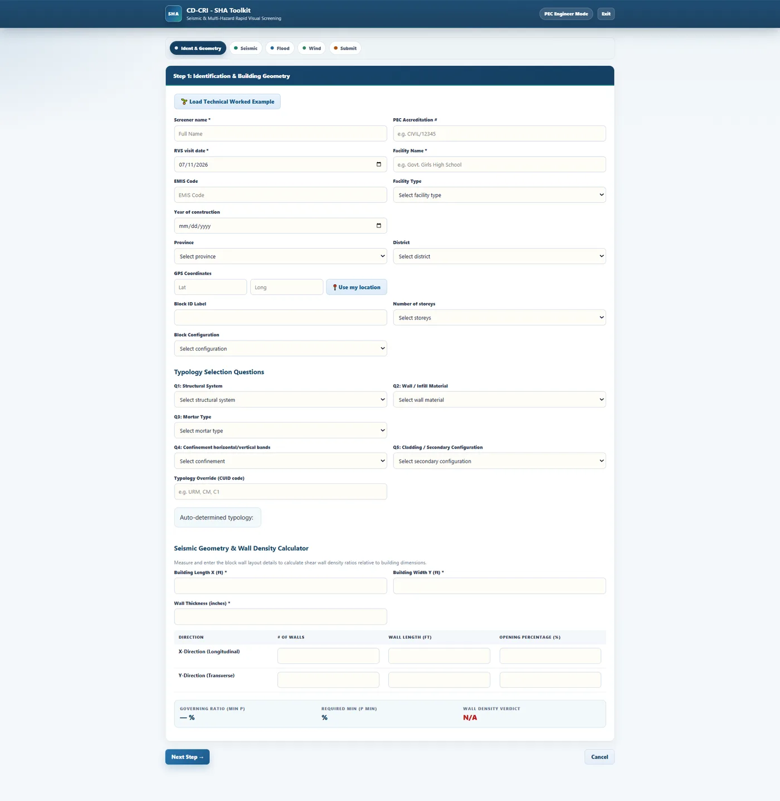Click PEC Accreditation # input

tap(499, 134)
